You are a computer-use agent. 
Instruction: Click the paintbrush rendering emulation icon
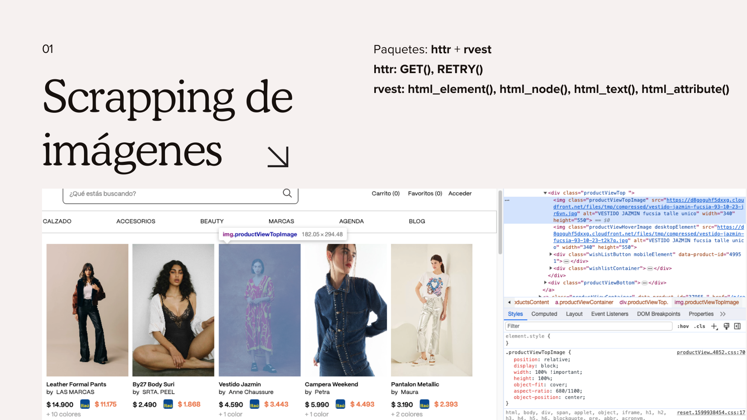726,326
